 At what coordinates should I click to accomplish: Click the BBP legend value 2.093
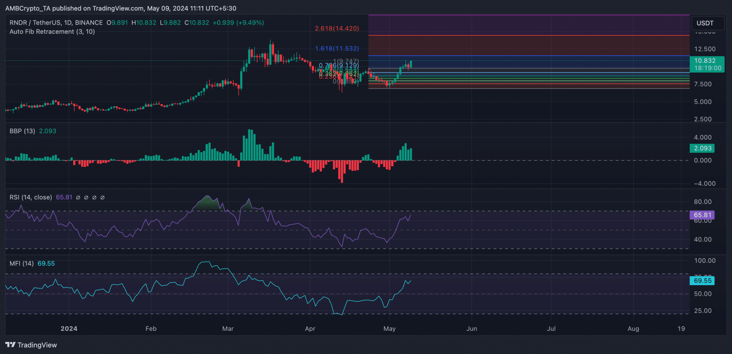pyautogui.click(x=48, y=131)
